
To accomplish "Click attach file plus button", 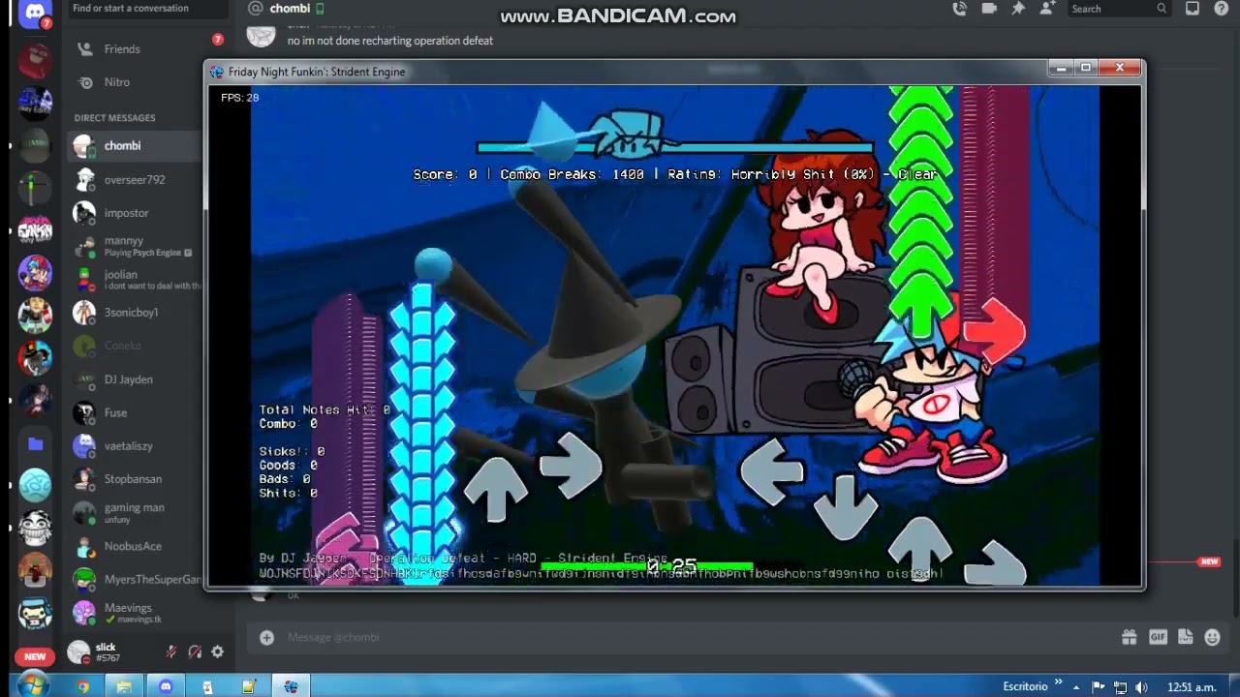I will click(266, 637).
